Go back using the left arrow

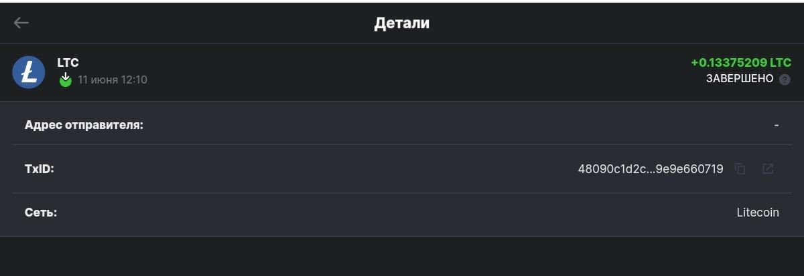[x=21, y=23]
